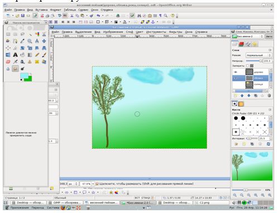Select the Smudge tool
The height and width of the screenshot is (213, 278).
pyautogui.click(x=15, y=69)
